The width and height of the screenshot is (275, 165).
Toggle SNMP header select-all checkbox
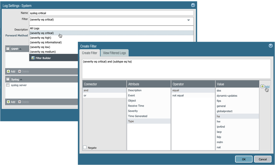(8, 49)
